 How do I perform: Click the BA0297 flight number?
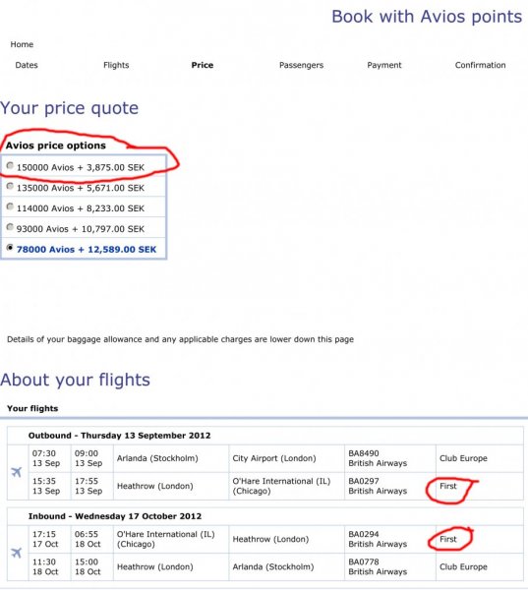coord(364,481)
